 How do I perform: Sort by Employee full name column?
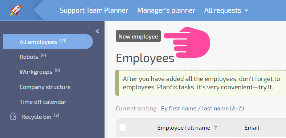(x=184, y=127)
